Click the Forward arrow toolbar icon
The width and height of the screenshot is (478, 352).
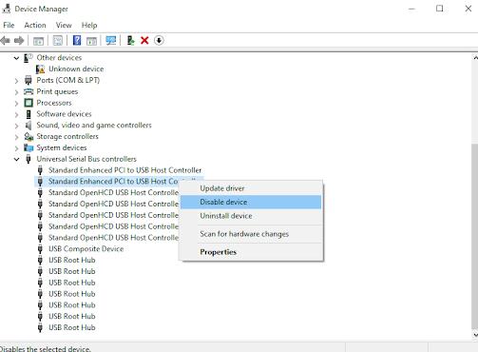19,41
